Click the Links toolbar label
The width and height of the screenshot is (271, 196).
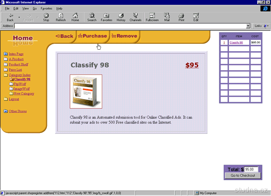click(x=258, y=26)
